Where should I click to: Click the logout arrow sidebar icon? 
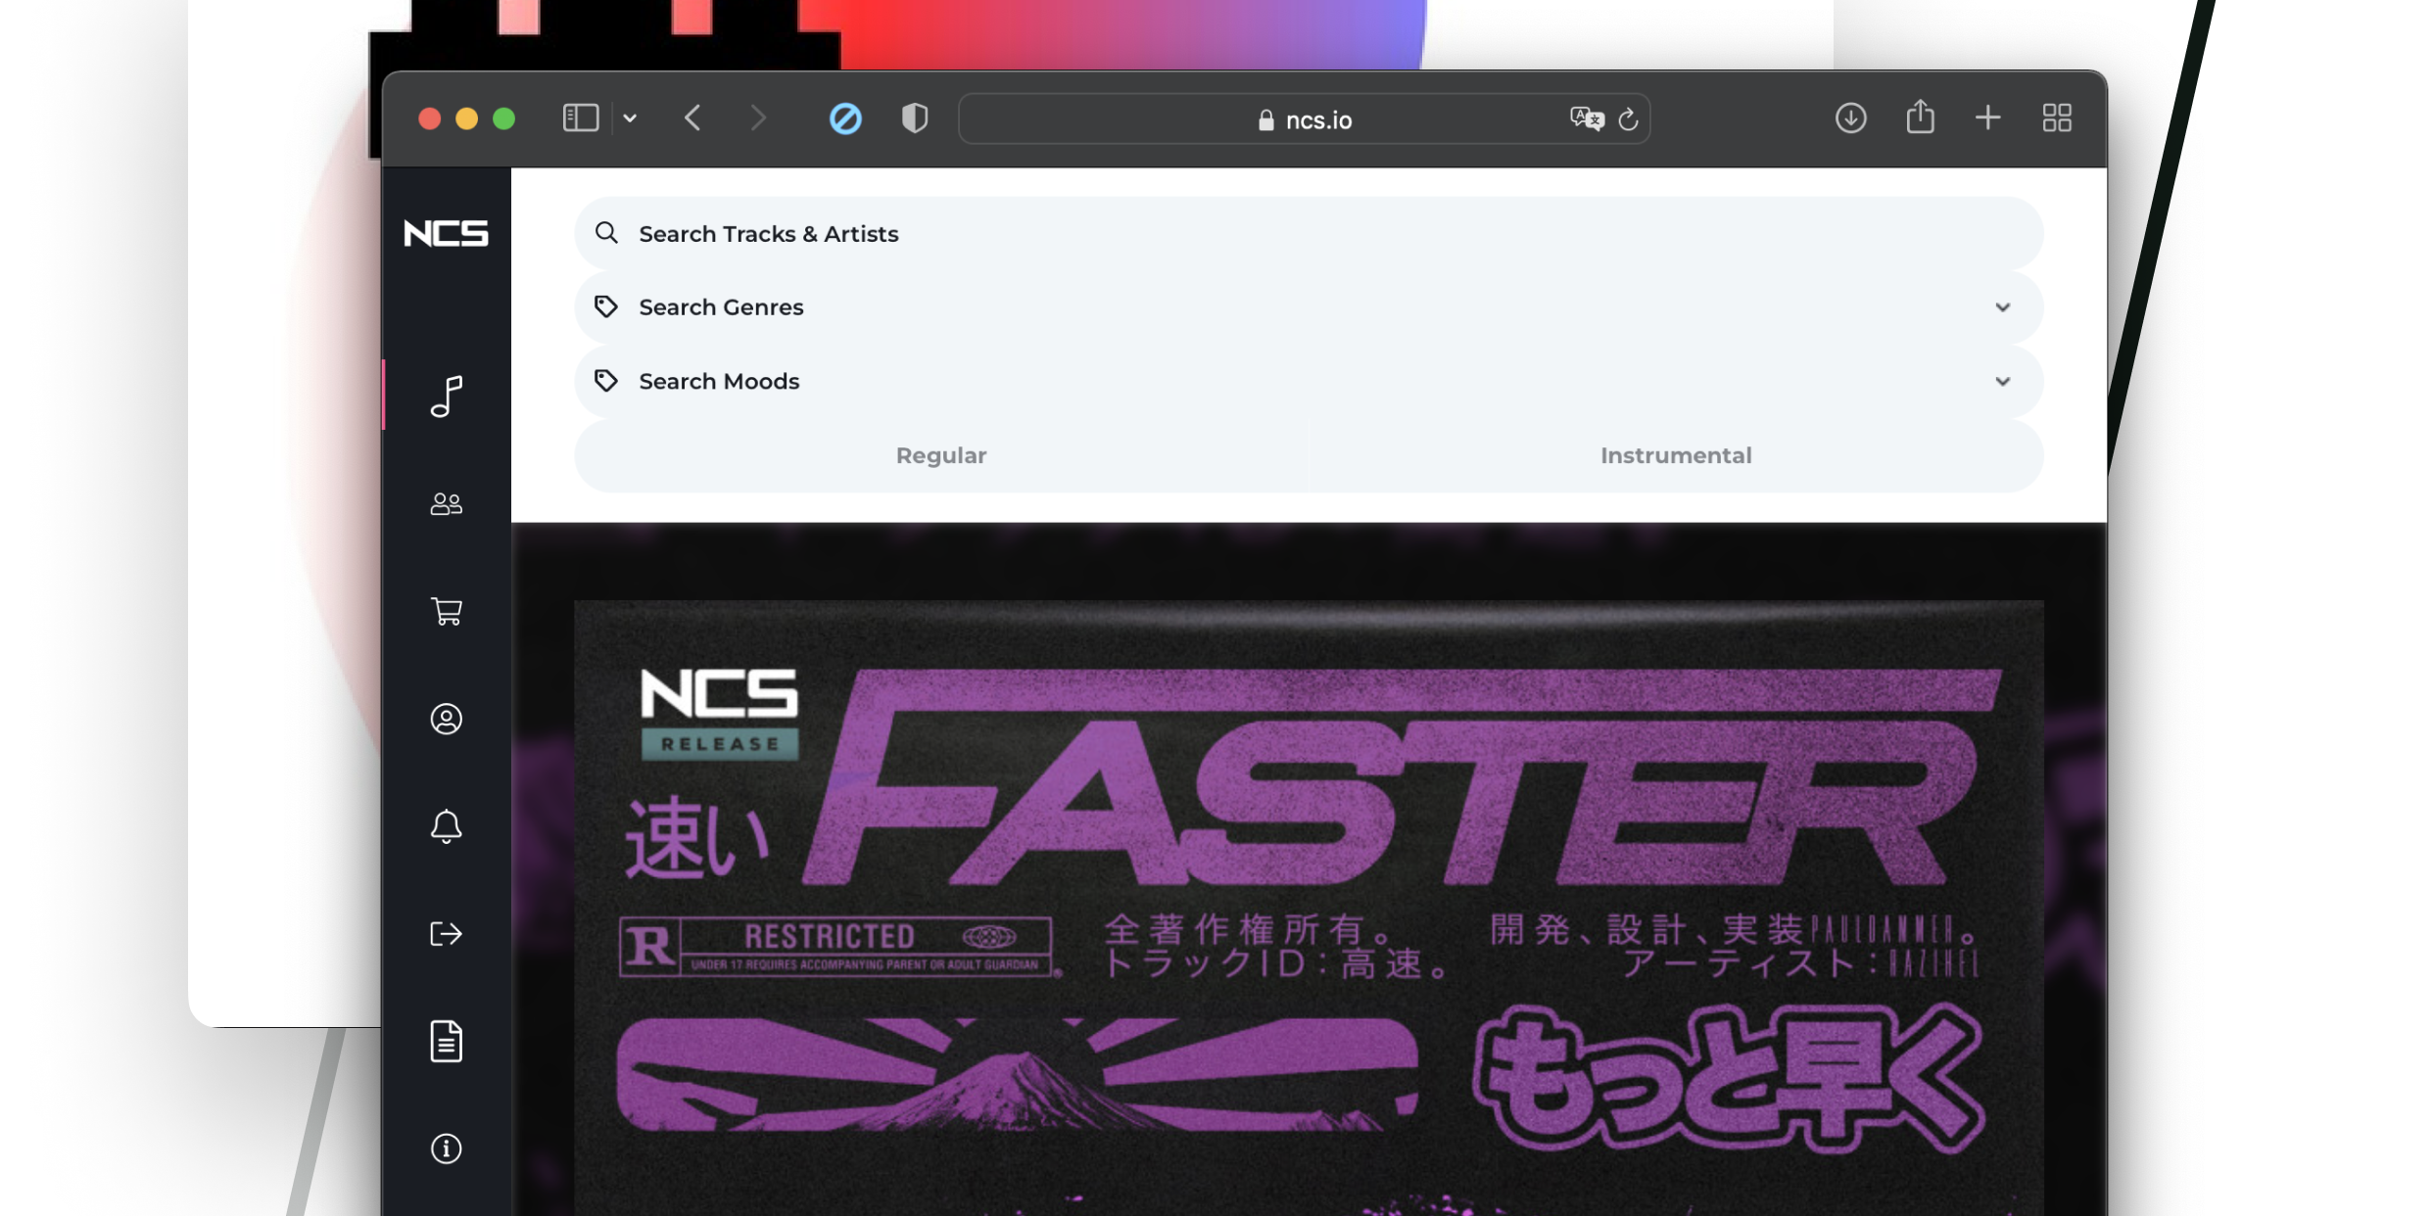tap(446, 933)
